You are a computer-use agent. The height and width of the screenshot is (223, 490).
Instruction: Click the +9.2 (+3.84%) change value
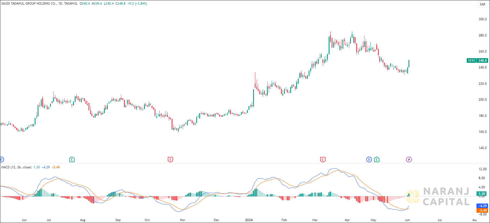click(x=137, y=4)
